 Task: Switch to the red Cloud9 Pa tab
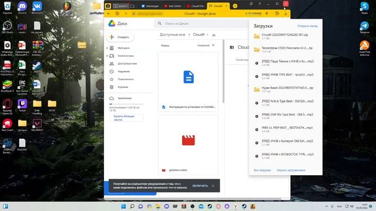[x=195, y=6]
